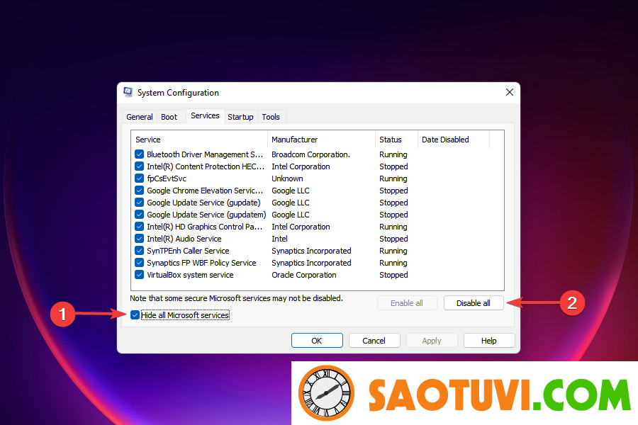Disable Google Update Service (gupdatem)
This screenshot has height=425, width=638.
click(139, 214)
